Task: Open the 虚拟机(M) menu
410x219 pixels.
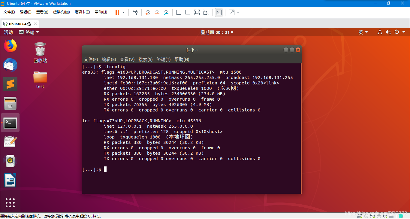Action: click(x=61, y=12)
